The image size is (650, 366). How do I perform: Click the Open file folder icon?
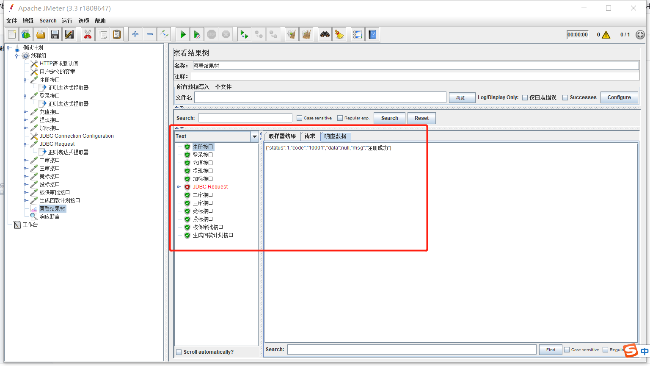point(41,34)
